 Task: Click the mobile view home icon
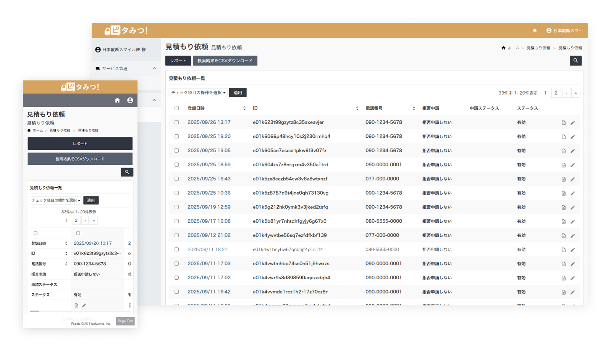117,100
